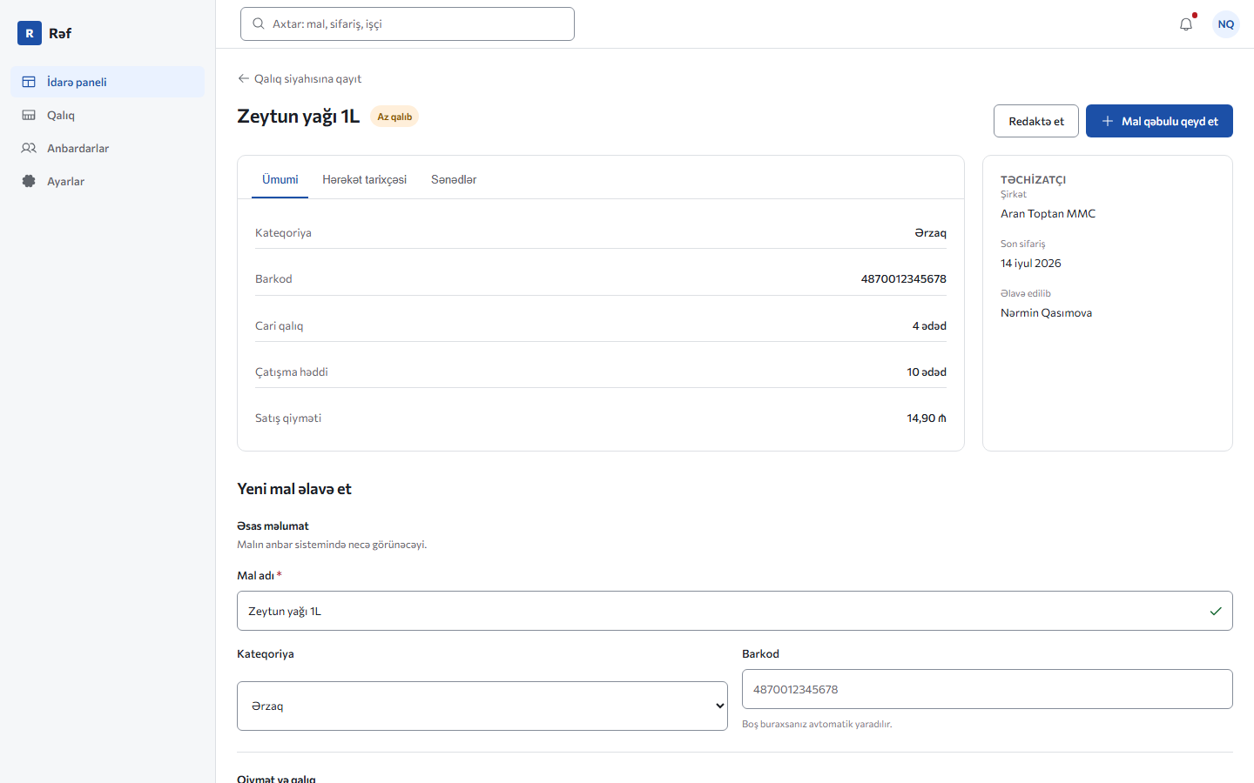
Task: Open Qalıq in sidebar
Action: pos(107,115)
